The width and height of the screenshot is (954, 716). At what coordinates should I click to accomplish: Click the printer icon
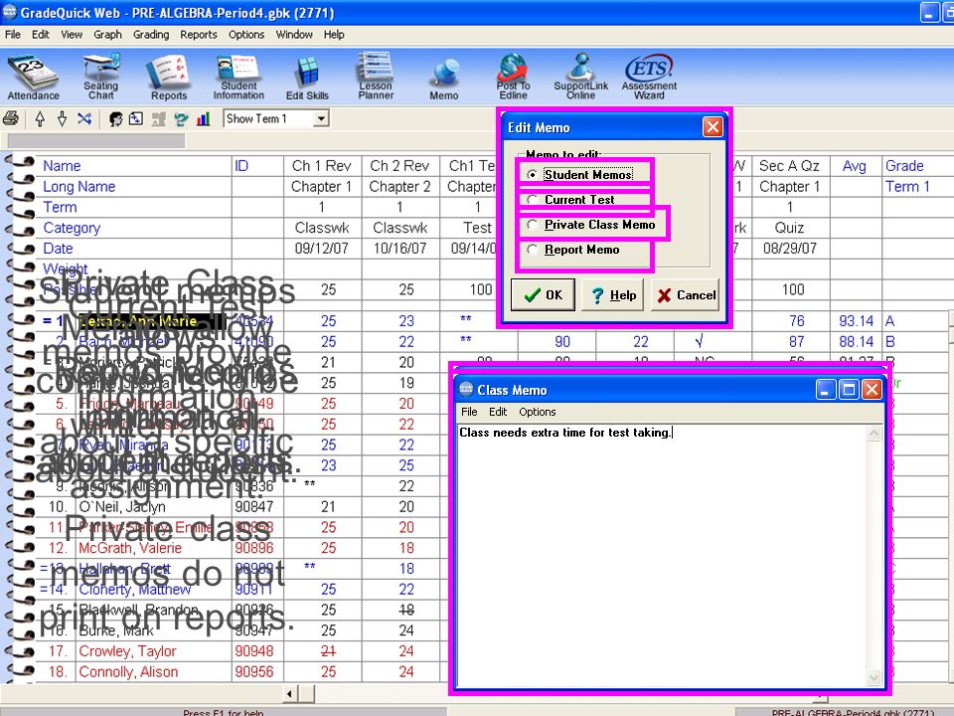11,118
